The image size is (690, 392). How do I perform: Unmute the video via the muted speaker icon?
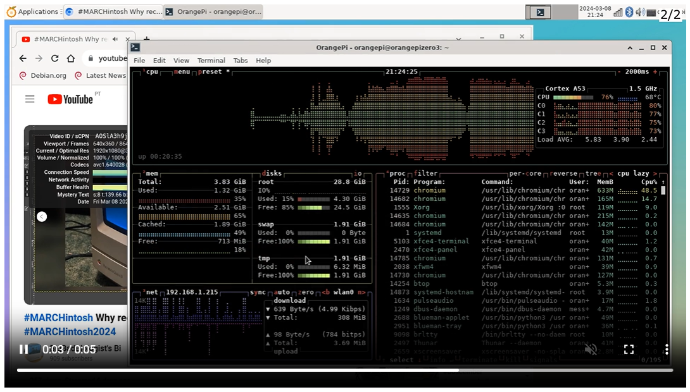pyautogui.click(x=591, y=349)
